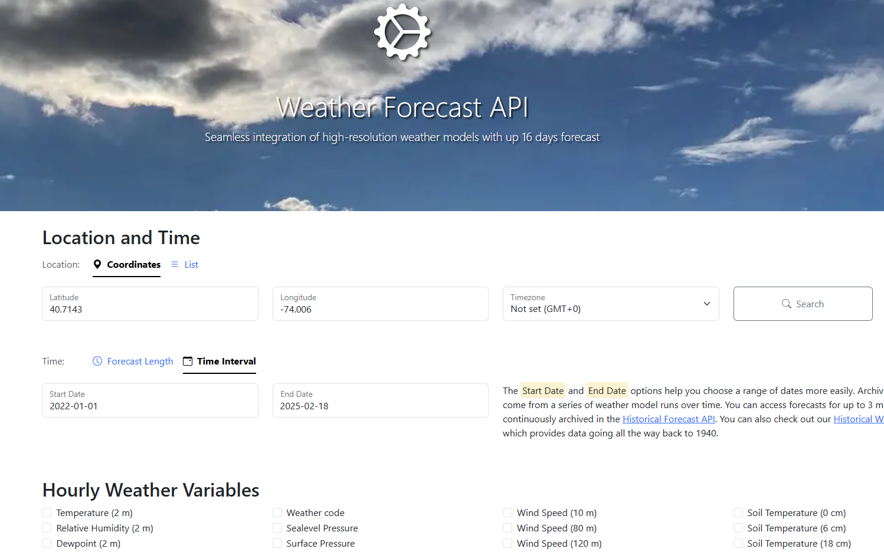Image resolution: width=884 pixels, height=552 pixels.
Task: Check the Surface Pressure variable
Action: point(277,543)
